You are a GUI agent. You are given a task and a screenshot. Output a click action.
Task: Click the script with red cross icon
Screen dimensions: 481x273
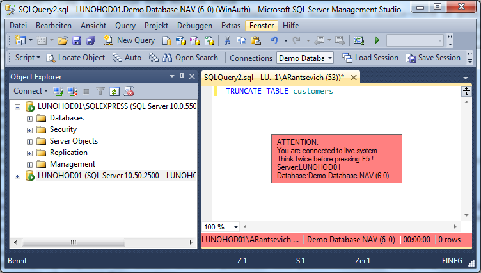point(129,91)
